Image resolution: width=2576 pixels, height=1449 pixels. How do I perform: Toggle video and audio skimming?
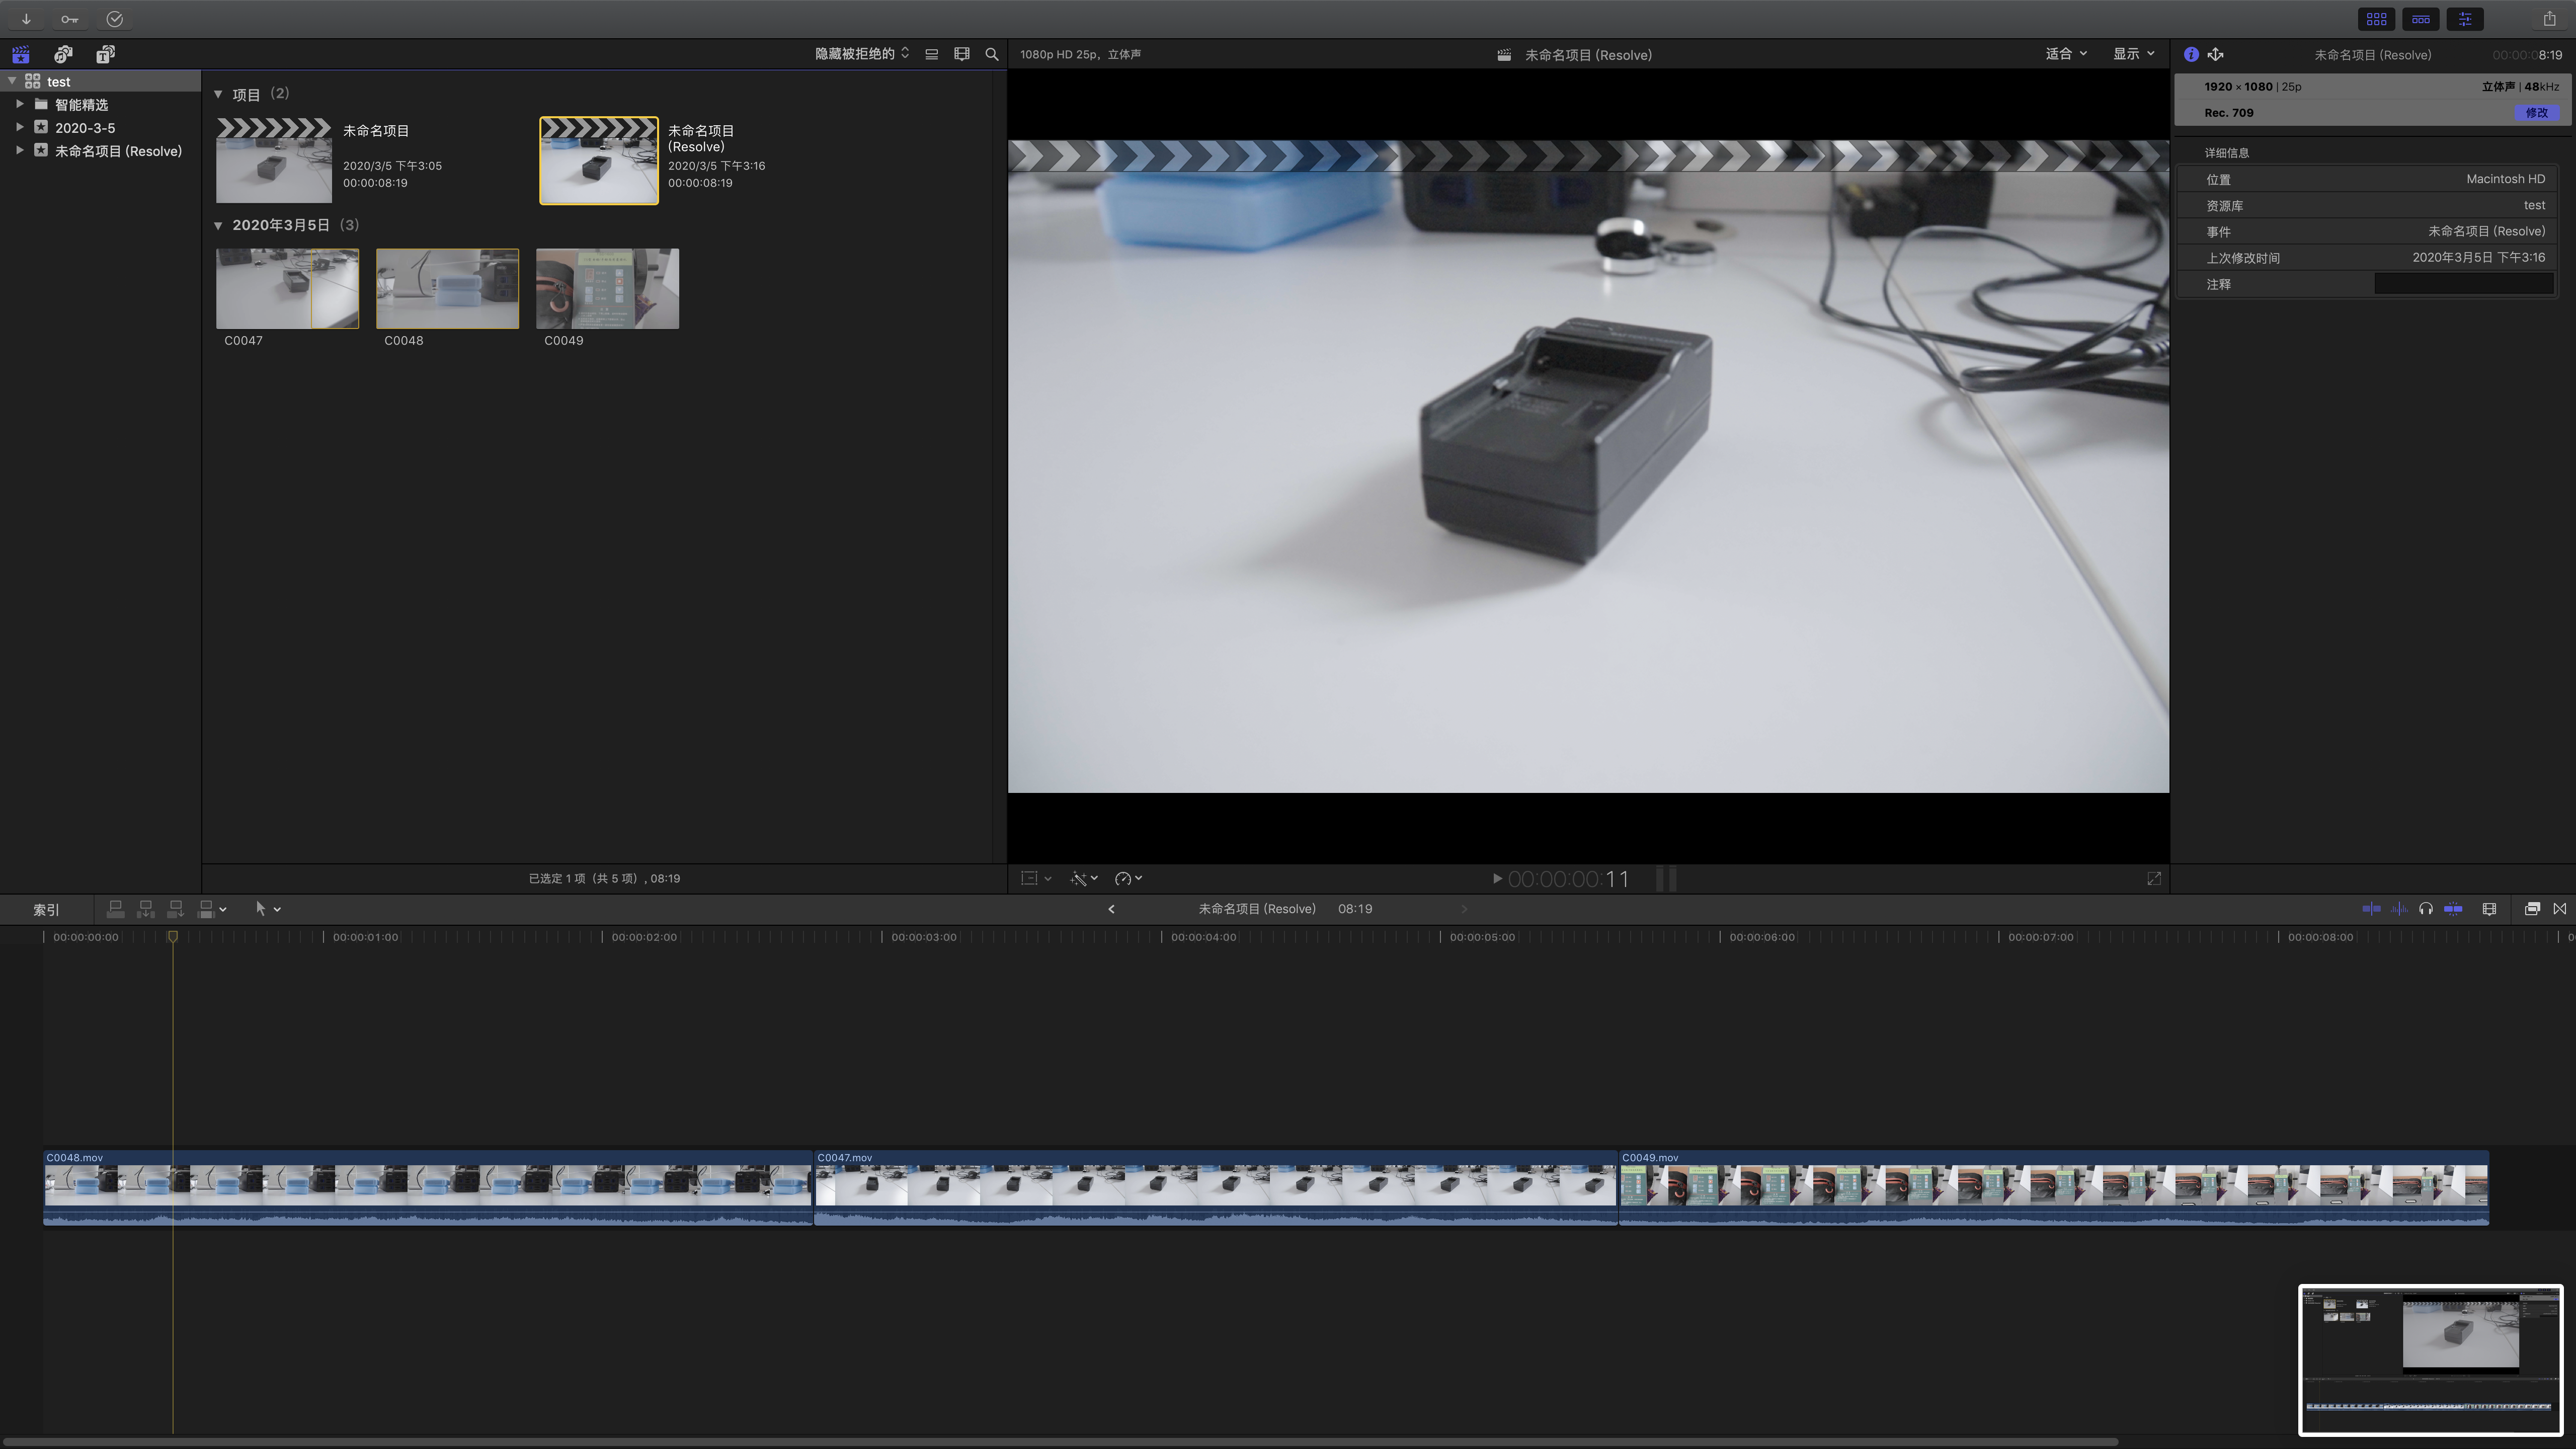(2371, 909)
